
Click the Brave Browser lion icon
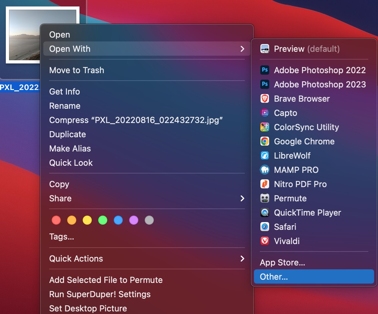click(265, 98)
